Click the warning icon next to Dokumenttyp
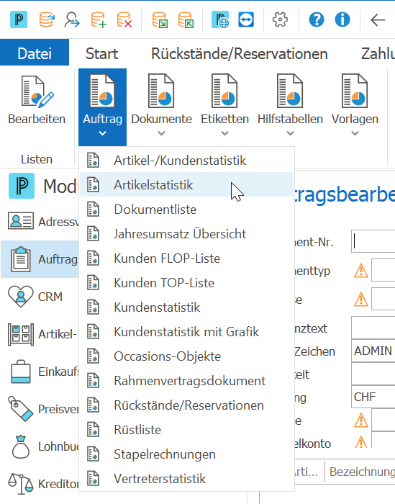 (361, 270)
